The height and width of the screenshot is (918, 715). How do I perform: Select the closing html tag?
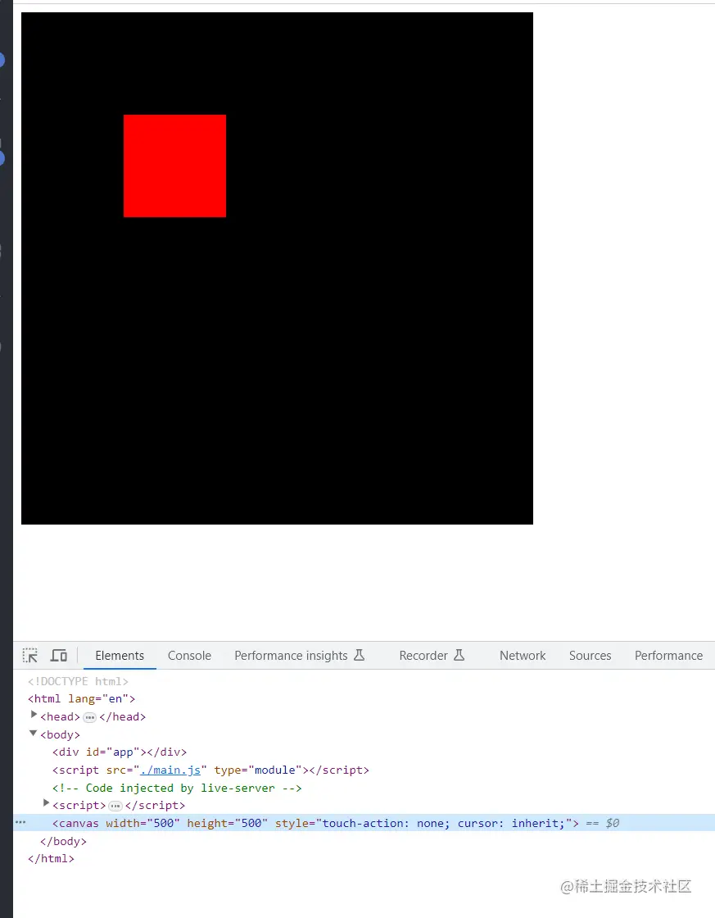(x=51, y=859)
